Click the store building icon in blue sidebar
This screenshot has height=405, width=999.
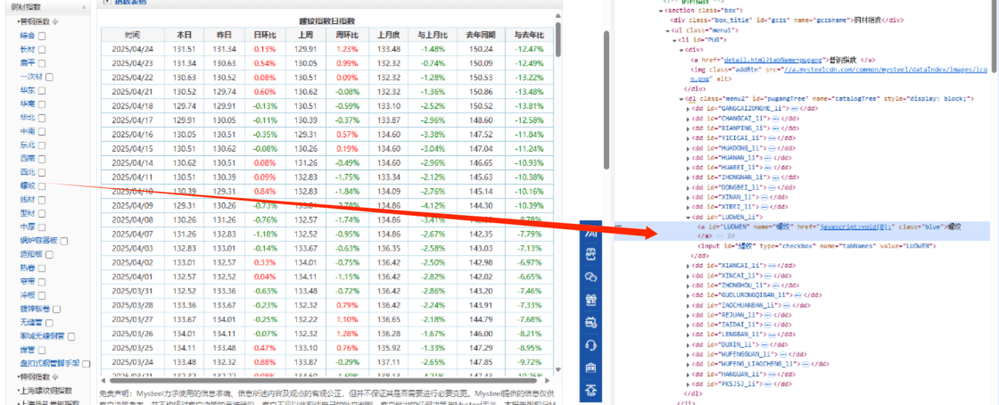click(591, 367)
